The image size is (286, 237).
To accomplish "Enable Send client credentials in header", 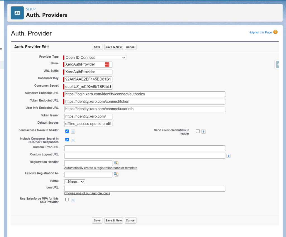I will [x=197, y=131].
